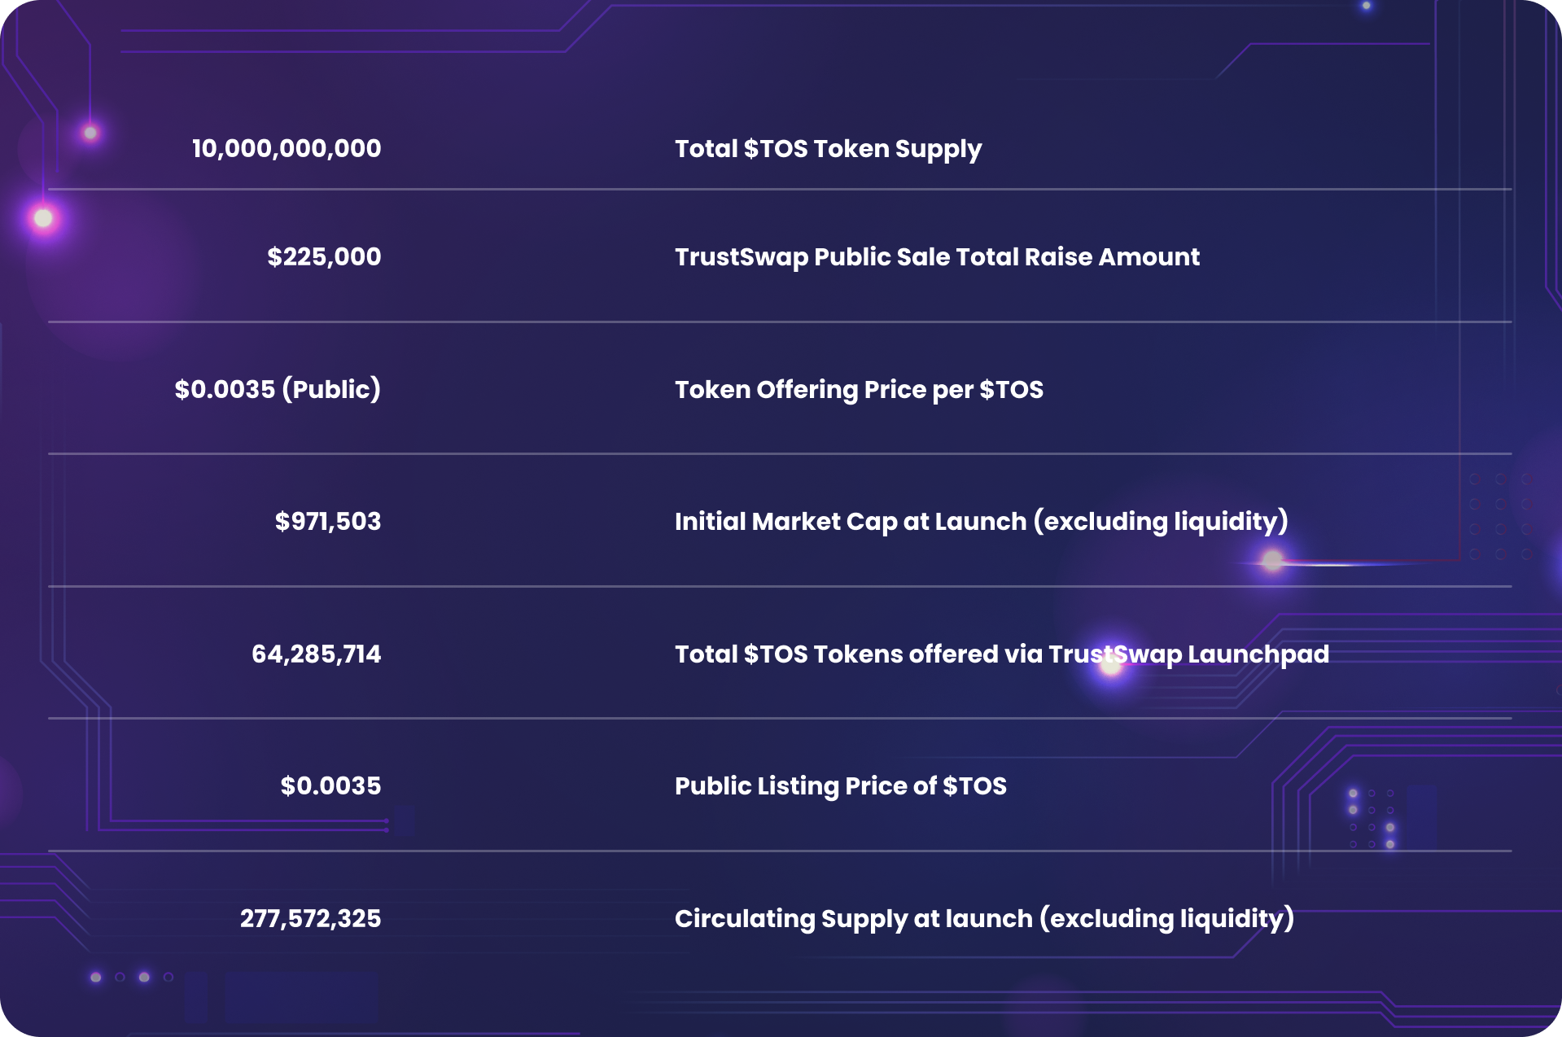This screenshot has width=1562, height=1037.
Task: Click the $0.0035 public listing price value
Action: tap(330, 786)
